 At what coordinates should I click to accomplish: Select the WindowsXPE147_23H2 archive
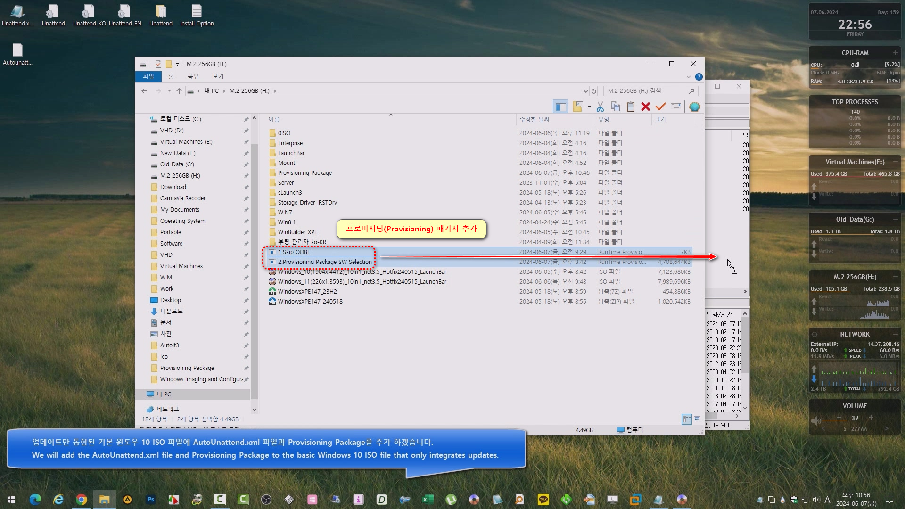pos(307,292)
